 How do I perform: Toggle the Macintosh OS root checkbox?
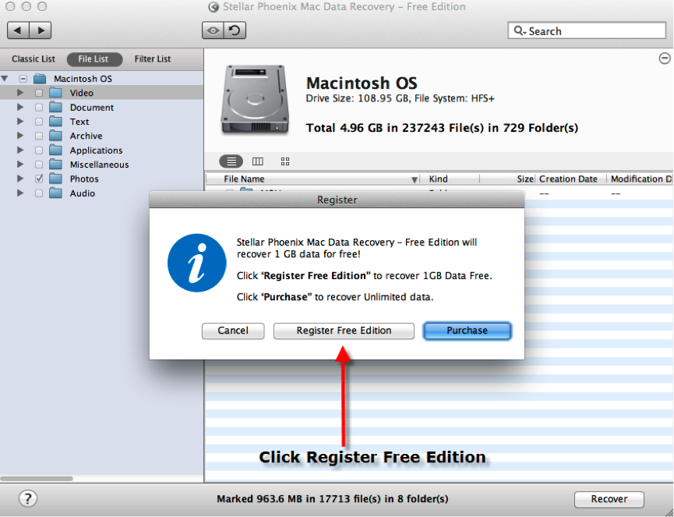coord(23,79)
